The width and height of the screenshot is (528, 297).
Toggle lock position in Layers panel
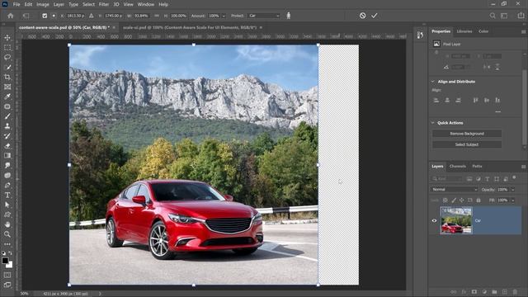[x=462, y=200]
